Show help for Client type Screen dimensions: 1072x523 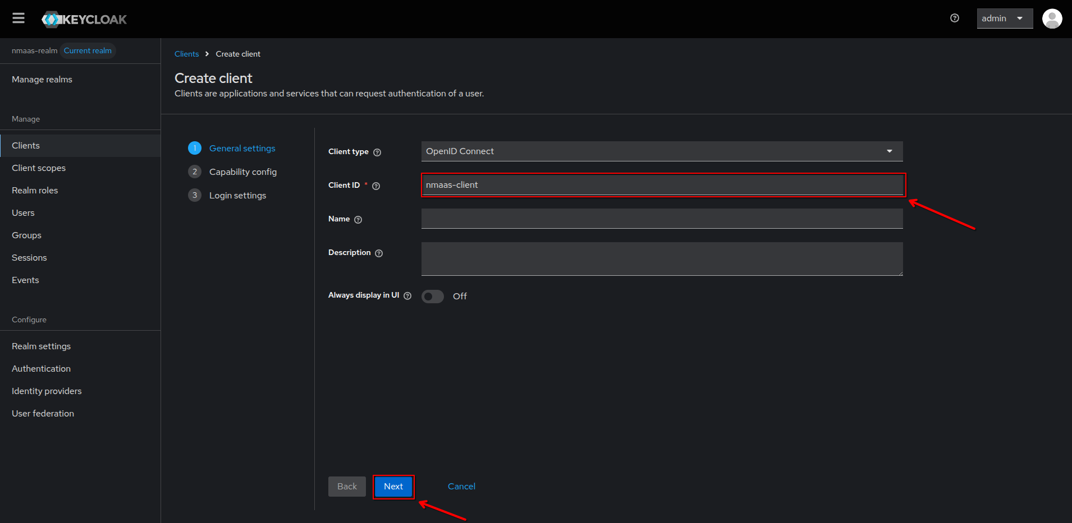377,152
